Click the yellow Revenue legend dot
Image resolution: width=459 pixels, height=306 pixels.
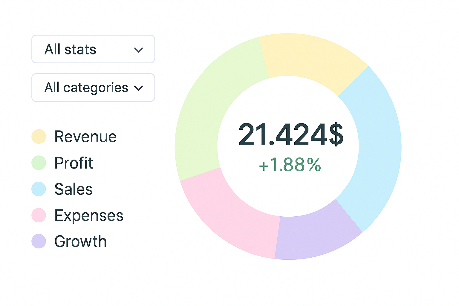(39, 137)
